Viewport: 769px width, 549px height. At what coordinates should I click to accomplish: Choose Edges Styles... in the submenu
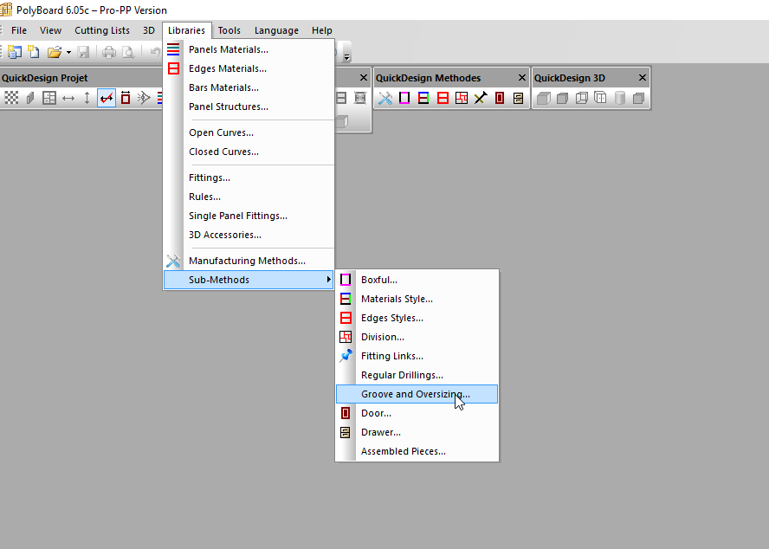(x=417, y=319)
